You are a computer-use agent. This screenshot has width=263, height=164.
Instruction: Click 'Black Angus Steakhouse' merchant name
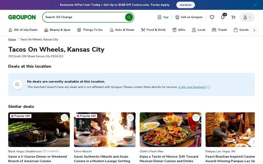coord(25,151)
